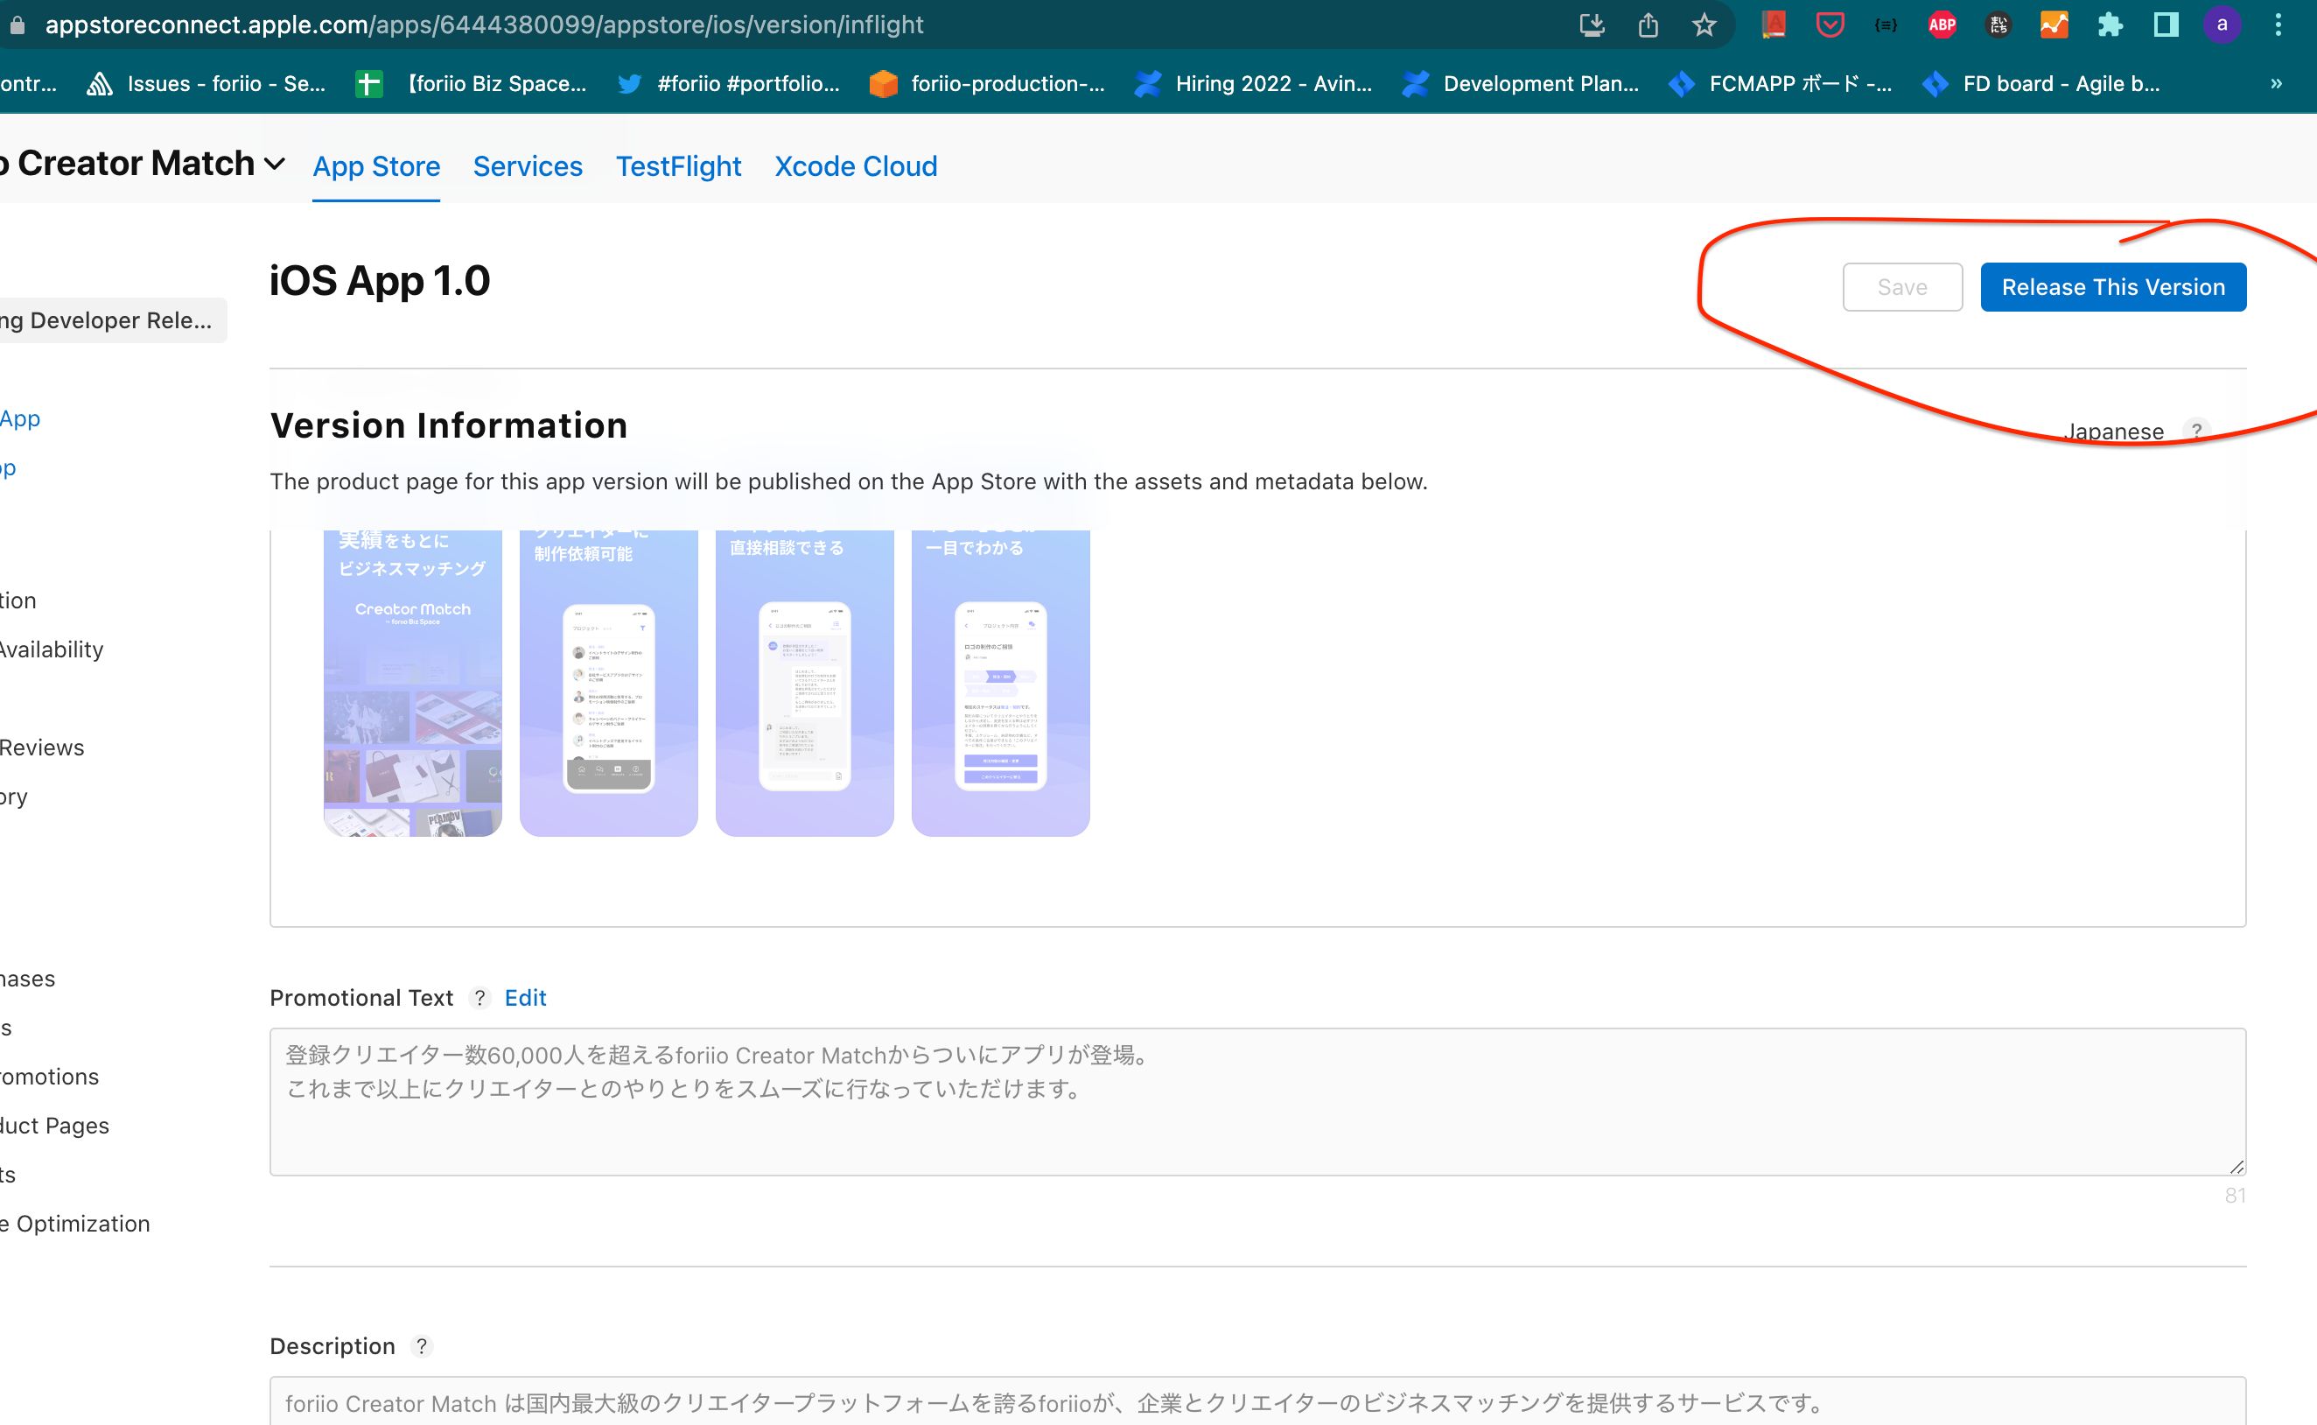
Task: Bookmark this page with the star icon
Action: pyautogui.click(x=1704, y=25)
